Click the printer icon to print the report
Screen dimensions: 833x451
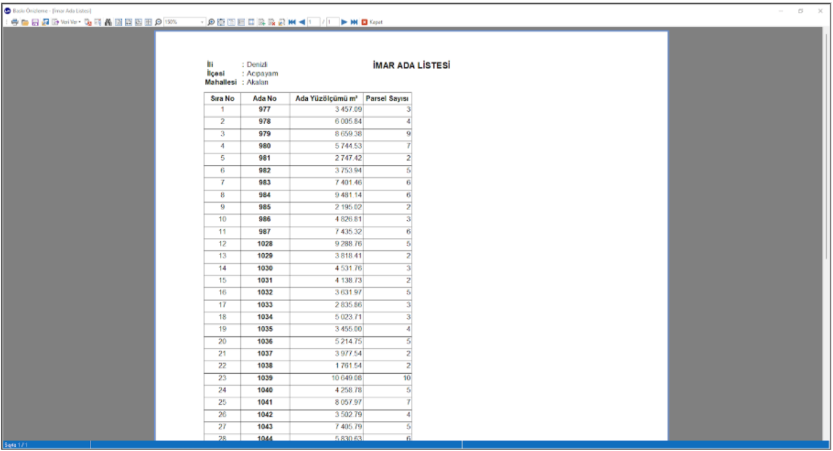point(14,22)
